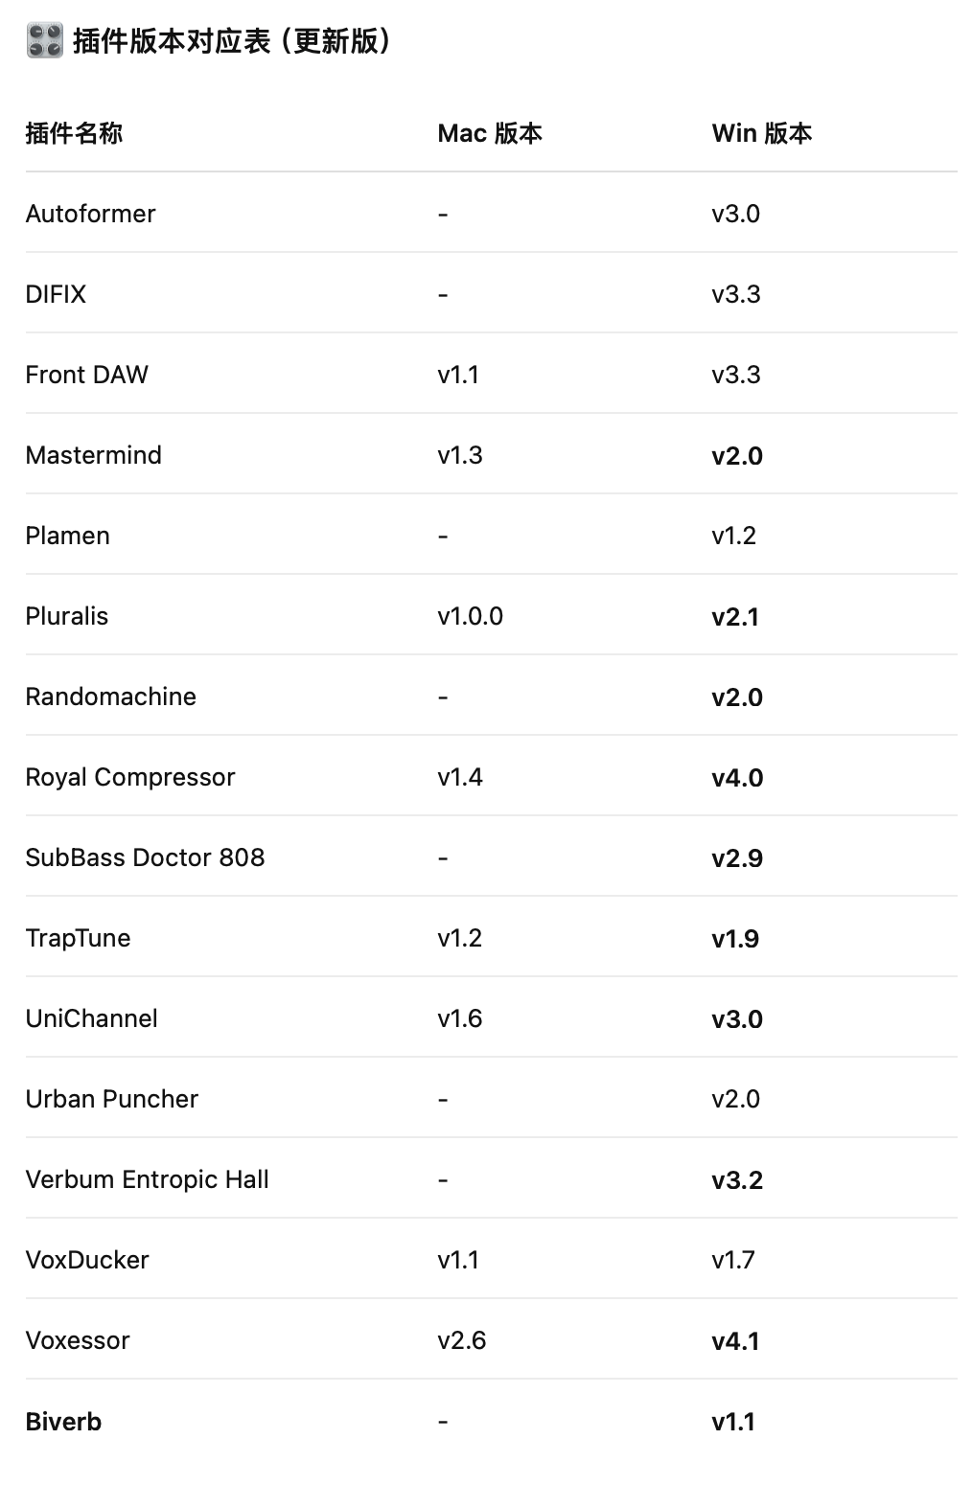Click the knobs icon beside the title
This screenshot has height=1485, width=972.
pos(44,41)
